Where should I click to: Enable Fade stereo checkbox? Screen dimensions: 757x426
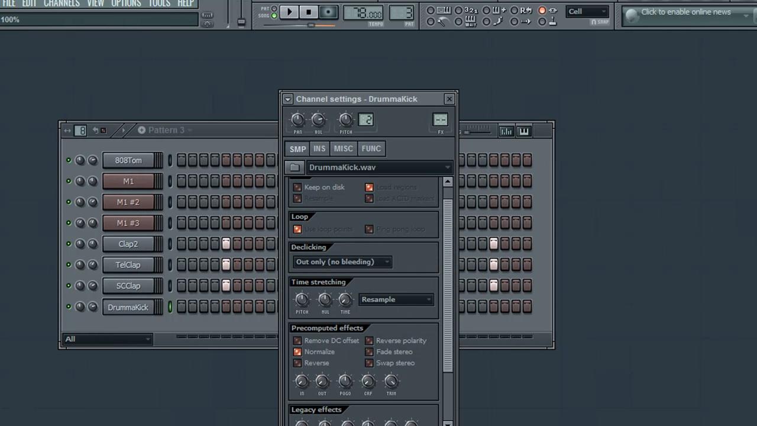point(369,352)
